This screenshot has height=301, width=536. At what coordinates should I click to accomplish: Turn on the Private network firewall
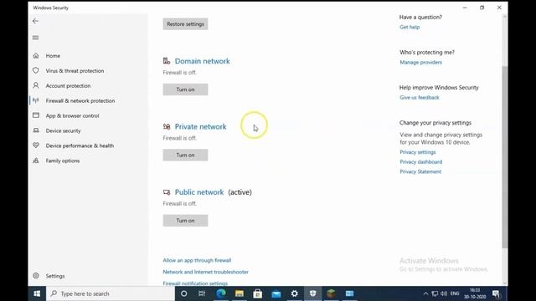click(x=185, y=155)
